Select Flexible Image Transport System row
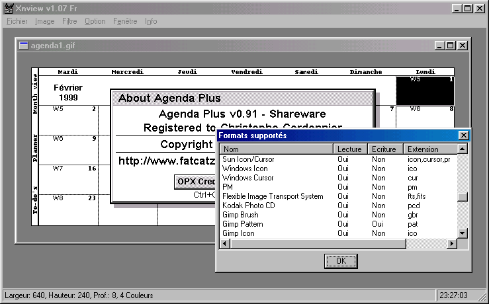This screenshot has width=489, height=304. tap(338, 196)
